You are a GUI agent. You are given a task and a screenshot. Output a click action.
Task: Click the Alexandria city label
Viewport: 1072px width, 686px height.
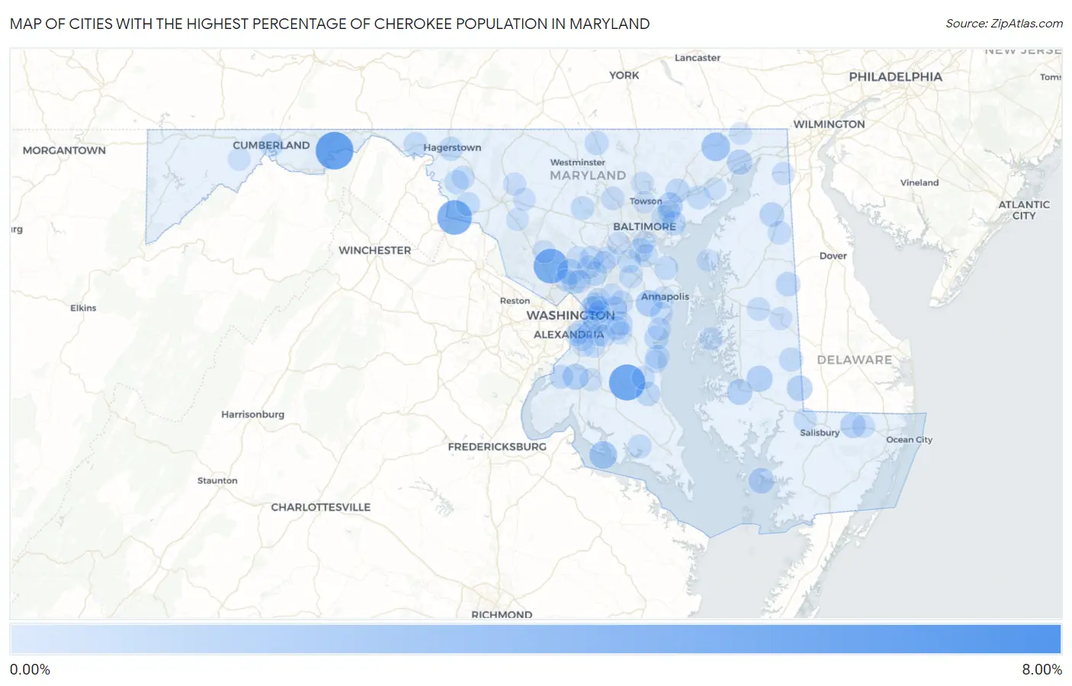(569, 334)
